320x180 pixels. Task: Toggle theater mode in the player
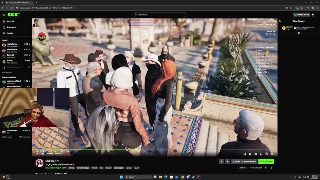[x=256, y=154]
